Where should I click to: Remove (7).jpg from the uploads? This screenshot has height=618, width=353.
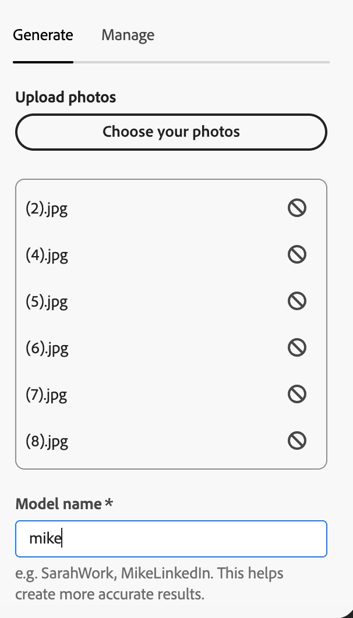pos(296,394)
